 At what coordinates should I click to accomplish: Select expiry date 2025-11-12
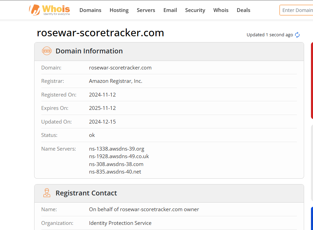[x=103, y=108]
